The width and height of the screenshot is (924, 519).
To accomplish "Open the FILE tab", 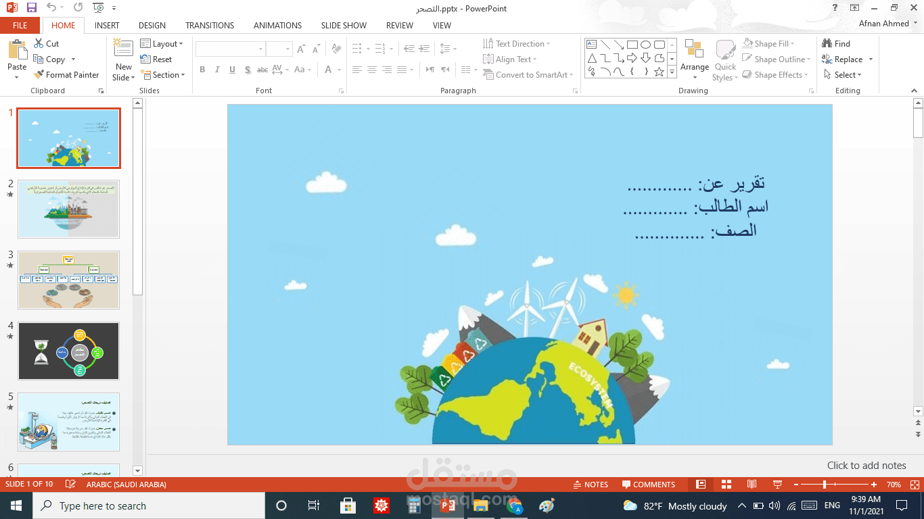I will click(x=20, y=25).
